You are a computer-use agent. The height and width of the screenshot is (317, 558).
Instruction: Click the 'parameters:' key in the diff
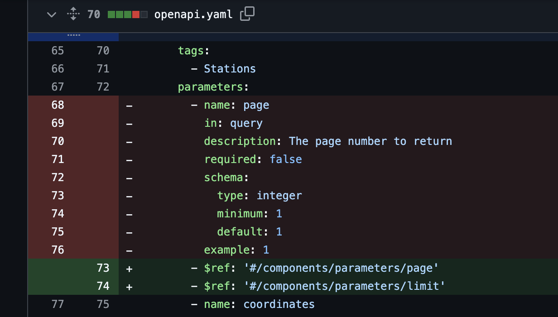pyautogui.click(x=213, y=87)
